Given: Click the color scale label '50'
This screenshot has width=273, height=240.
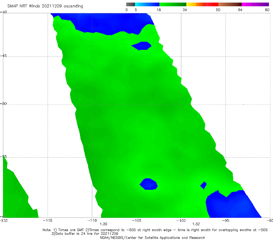Looking at the screenshot, I should tap(218, 10).
